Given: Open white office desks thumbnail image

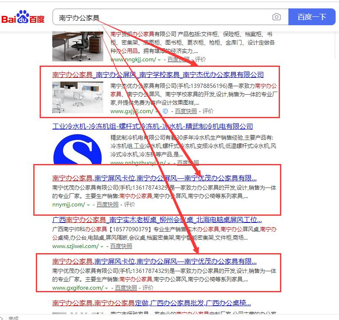Looking at the screenshot, I should point(78,97).
